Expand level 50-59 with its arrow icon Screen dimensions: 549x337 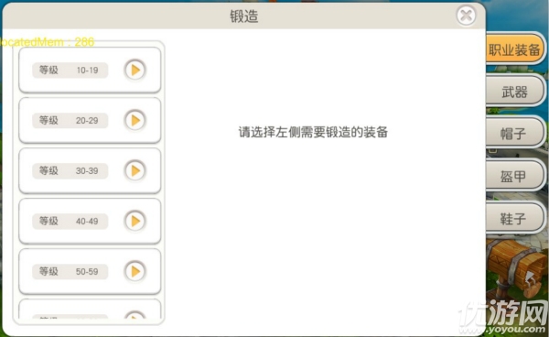pyautogui.click(x=135, y=271)
